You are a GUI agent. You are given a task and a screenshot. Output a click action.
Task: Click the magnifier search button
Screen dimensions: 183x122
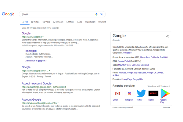[x=102, y=14]
